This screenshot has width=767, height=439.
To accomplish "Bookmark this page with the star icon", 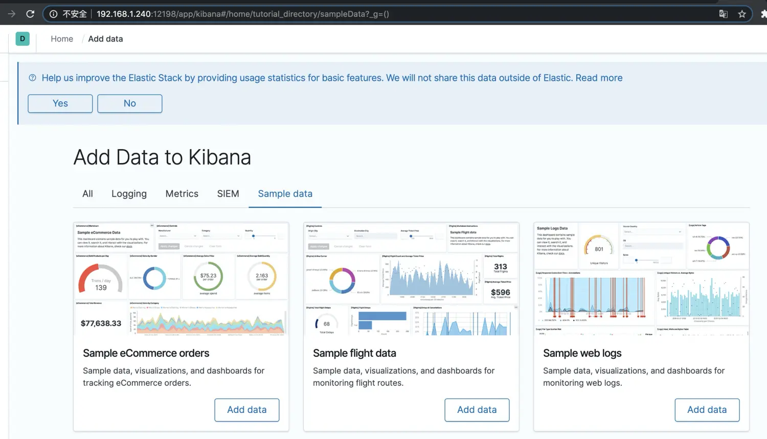I will coord(742,14).
